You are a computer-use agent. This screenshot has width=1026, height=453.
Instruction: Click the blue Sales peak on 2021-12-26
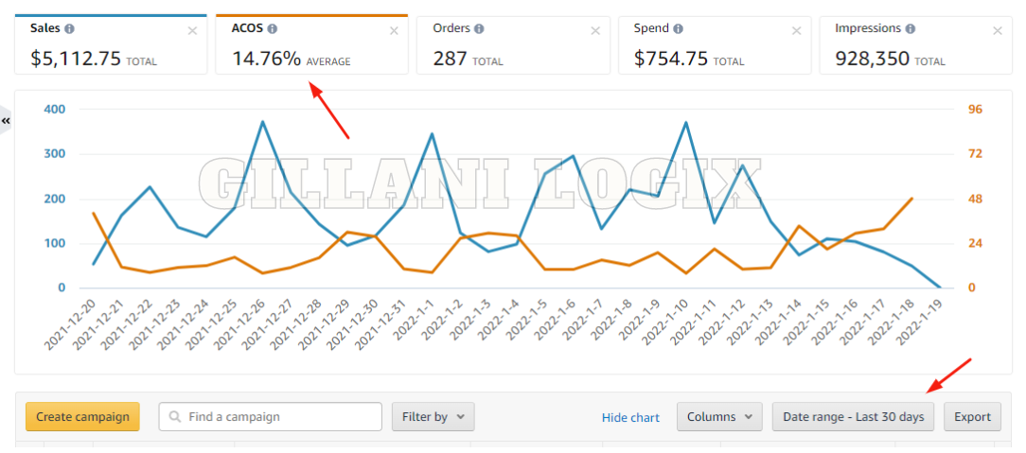262,121
